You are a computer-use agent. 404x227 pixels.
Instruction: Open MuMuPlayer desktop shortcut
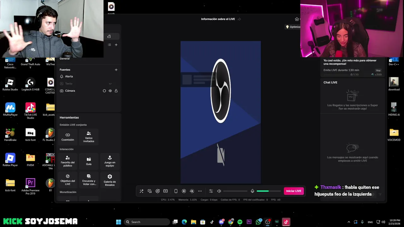click(10, 109)
